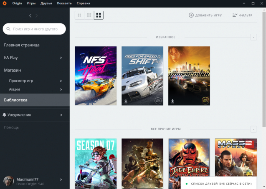Switch to medium tile view

[89, 15]
